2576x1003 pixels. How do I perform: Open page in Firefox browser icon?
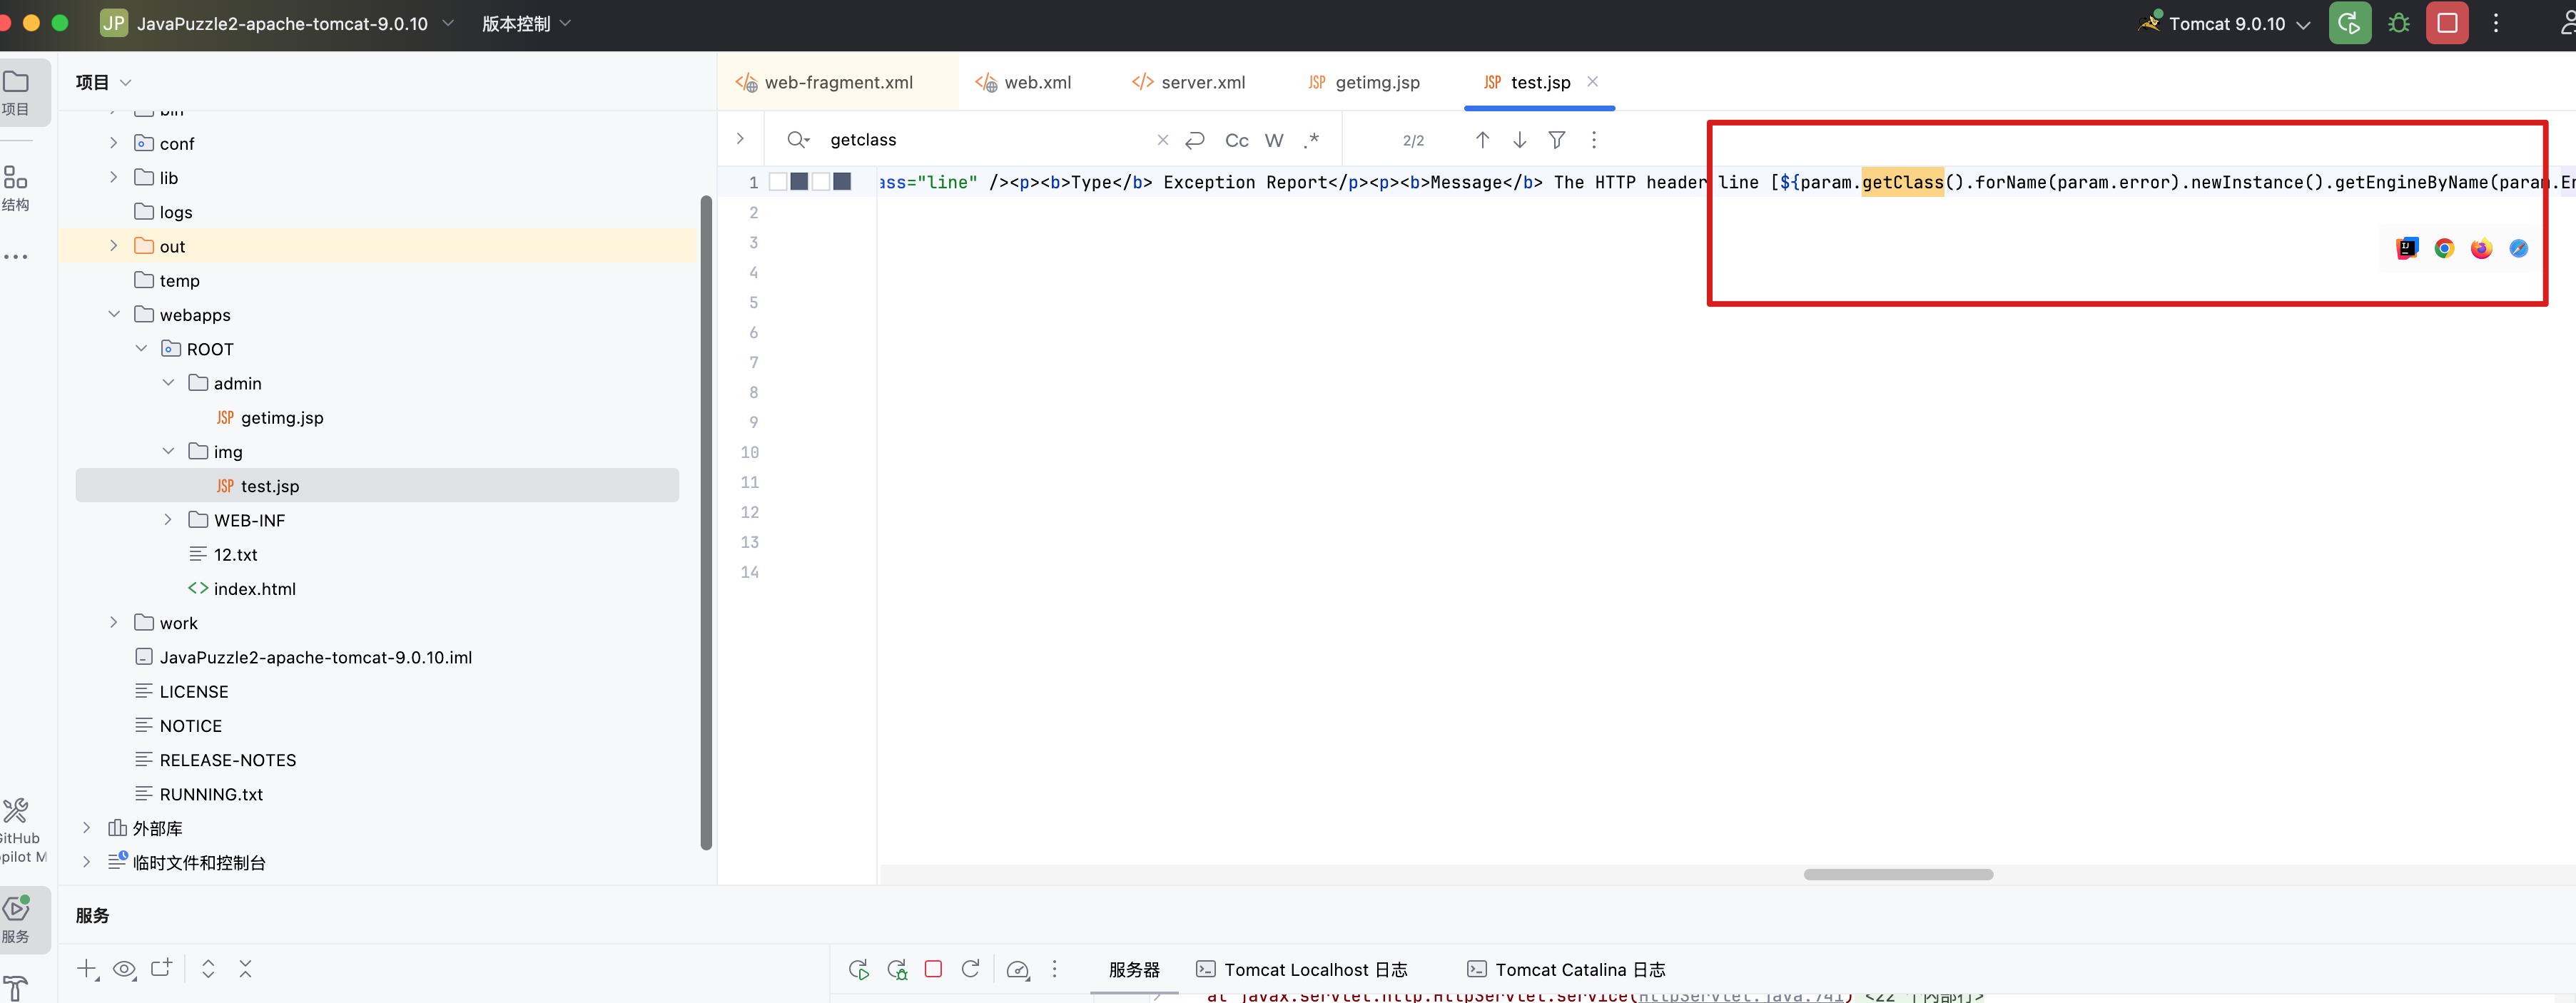coord(2481,248)
